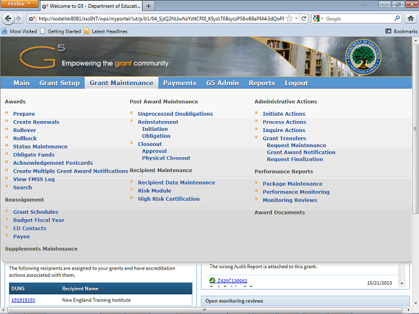
Task: Open the Payments menu
Action: (180, 83)
